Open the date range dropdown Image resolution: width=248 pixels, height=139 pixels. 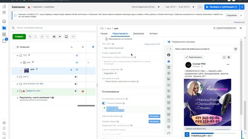(x=179, y=7)
